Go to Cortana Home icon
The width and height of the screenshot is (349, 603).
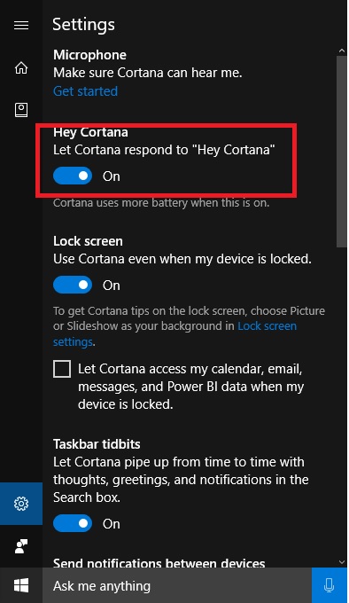pyautogui.click(x=21, y=67)
